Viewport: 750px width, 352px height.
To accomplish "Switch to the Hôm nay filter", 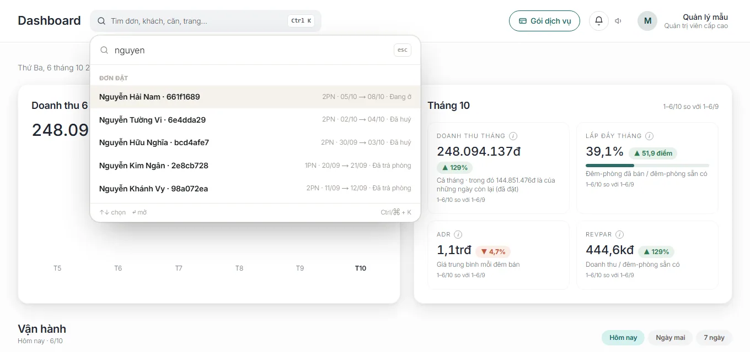I will [x=623, y=337].
